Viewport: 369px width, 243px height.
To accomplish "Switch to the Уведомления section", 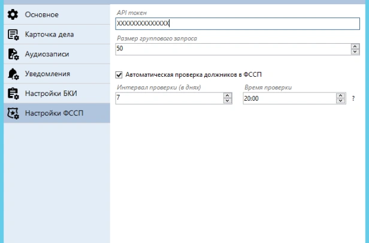I will click(47, 74).
